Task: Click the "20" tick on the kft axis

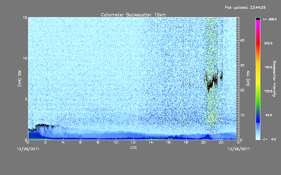Action: pyautogui.click(x=242, y=90)
